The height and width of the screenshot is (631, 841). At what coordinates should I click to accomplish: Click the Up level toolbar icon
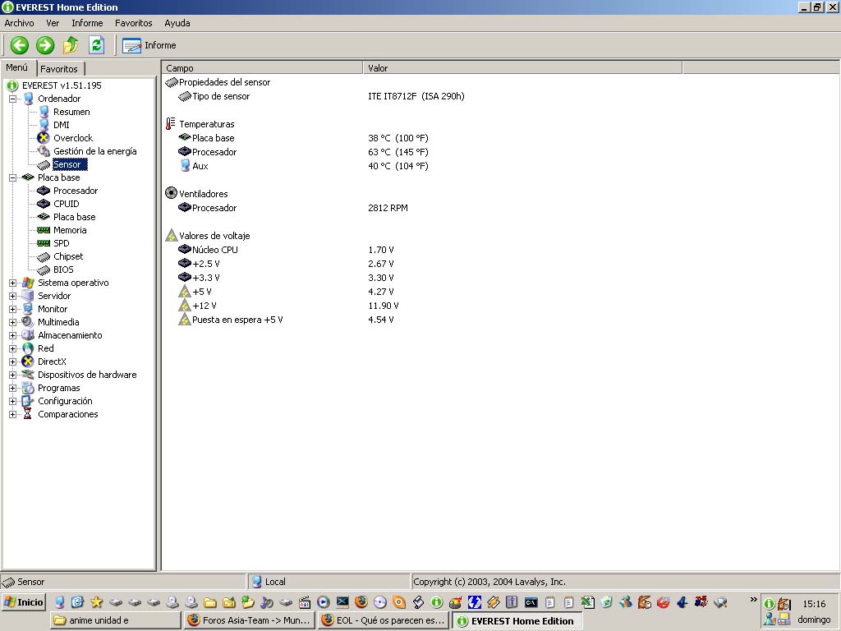[71, 45]
